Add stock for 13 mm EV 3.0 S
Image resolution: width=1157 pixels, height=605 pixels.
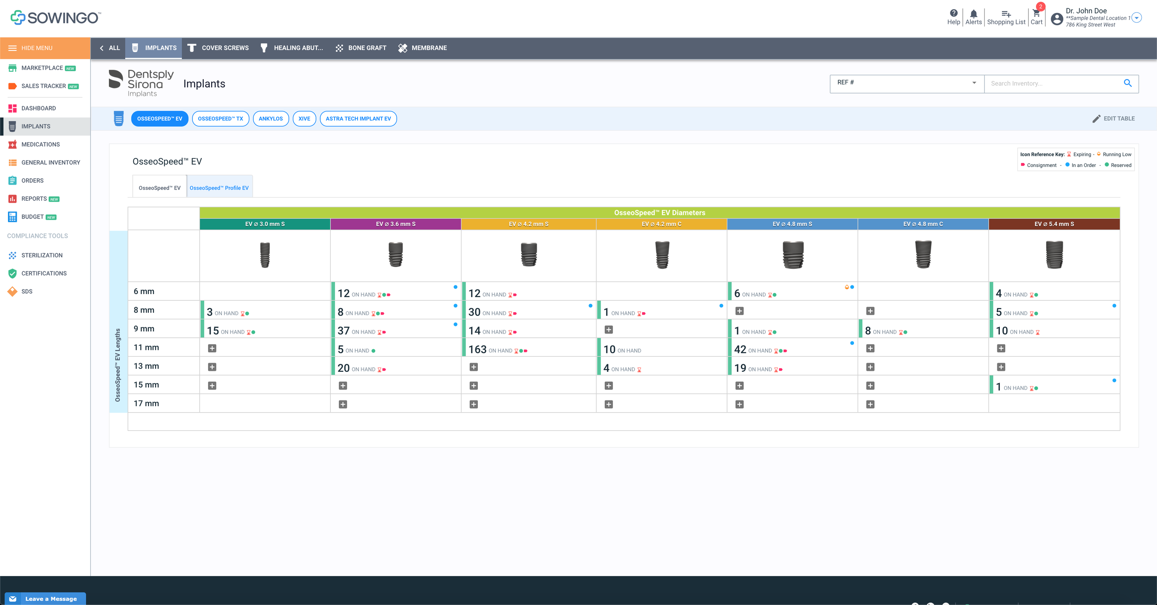point(212,367)
